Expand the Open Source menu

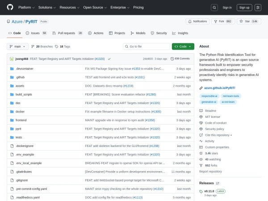tap(95, 8)
